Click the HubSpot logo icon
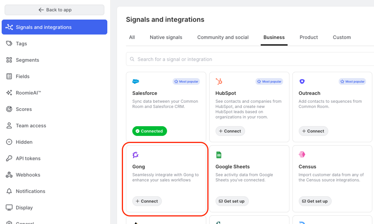374x224 pixels. 219,81
